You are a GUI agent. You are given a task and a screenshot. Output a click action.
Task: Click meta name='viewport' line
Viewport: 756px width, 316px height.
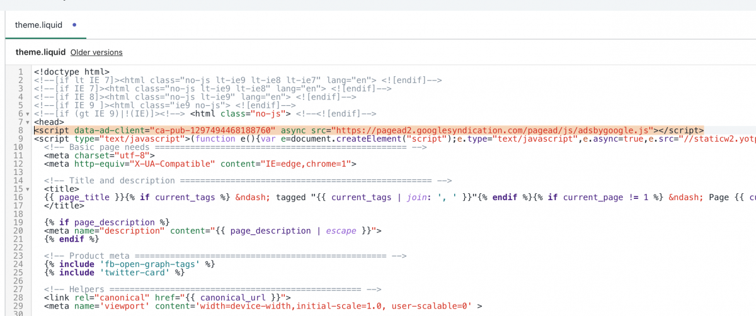[x=263, y=306]
